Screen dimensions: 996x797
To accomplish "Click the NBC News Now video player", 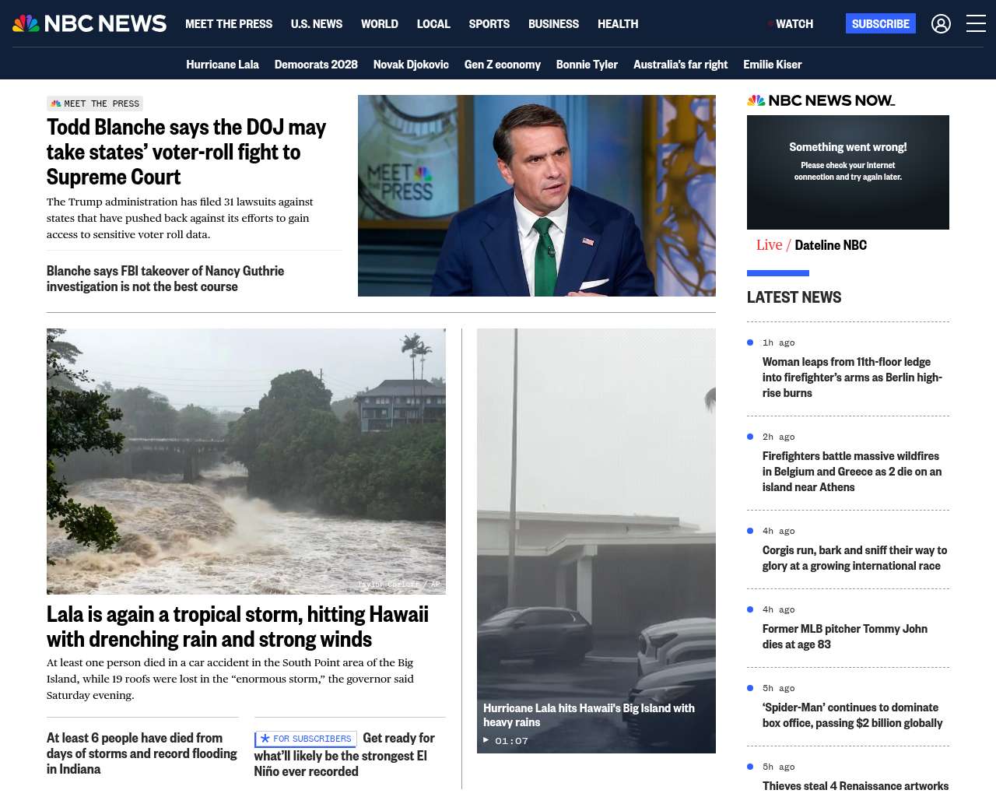I will (x=848, y=172).
